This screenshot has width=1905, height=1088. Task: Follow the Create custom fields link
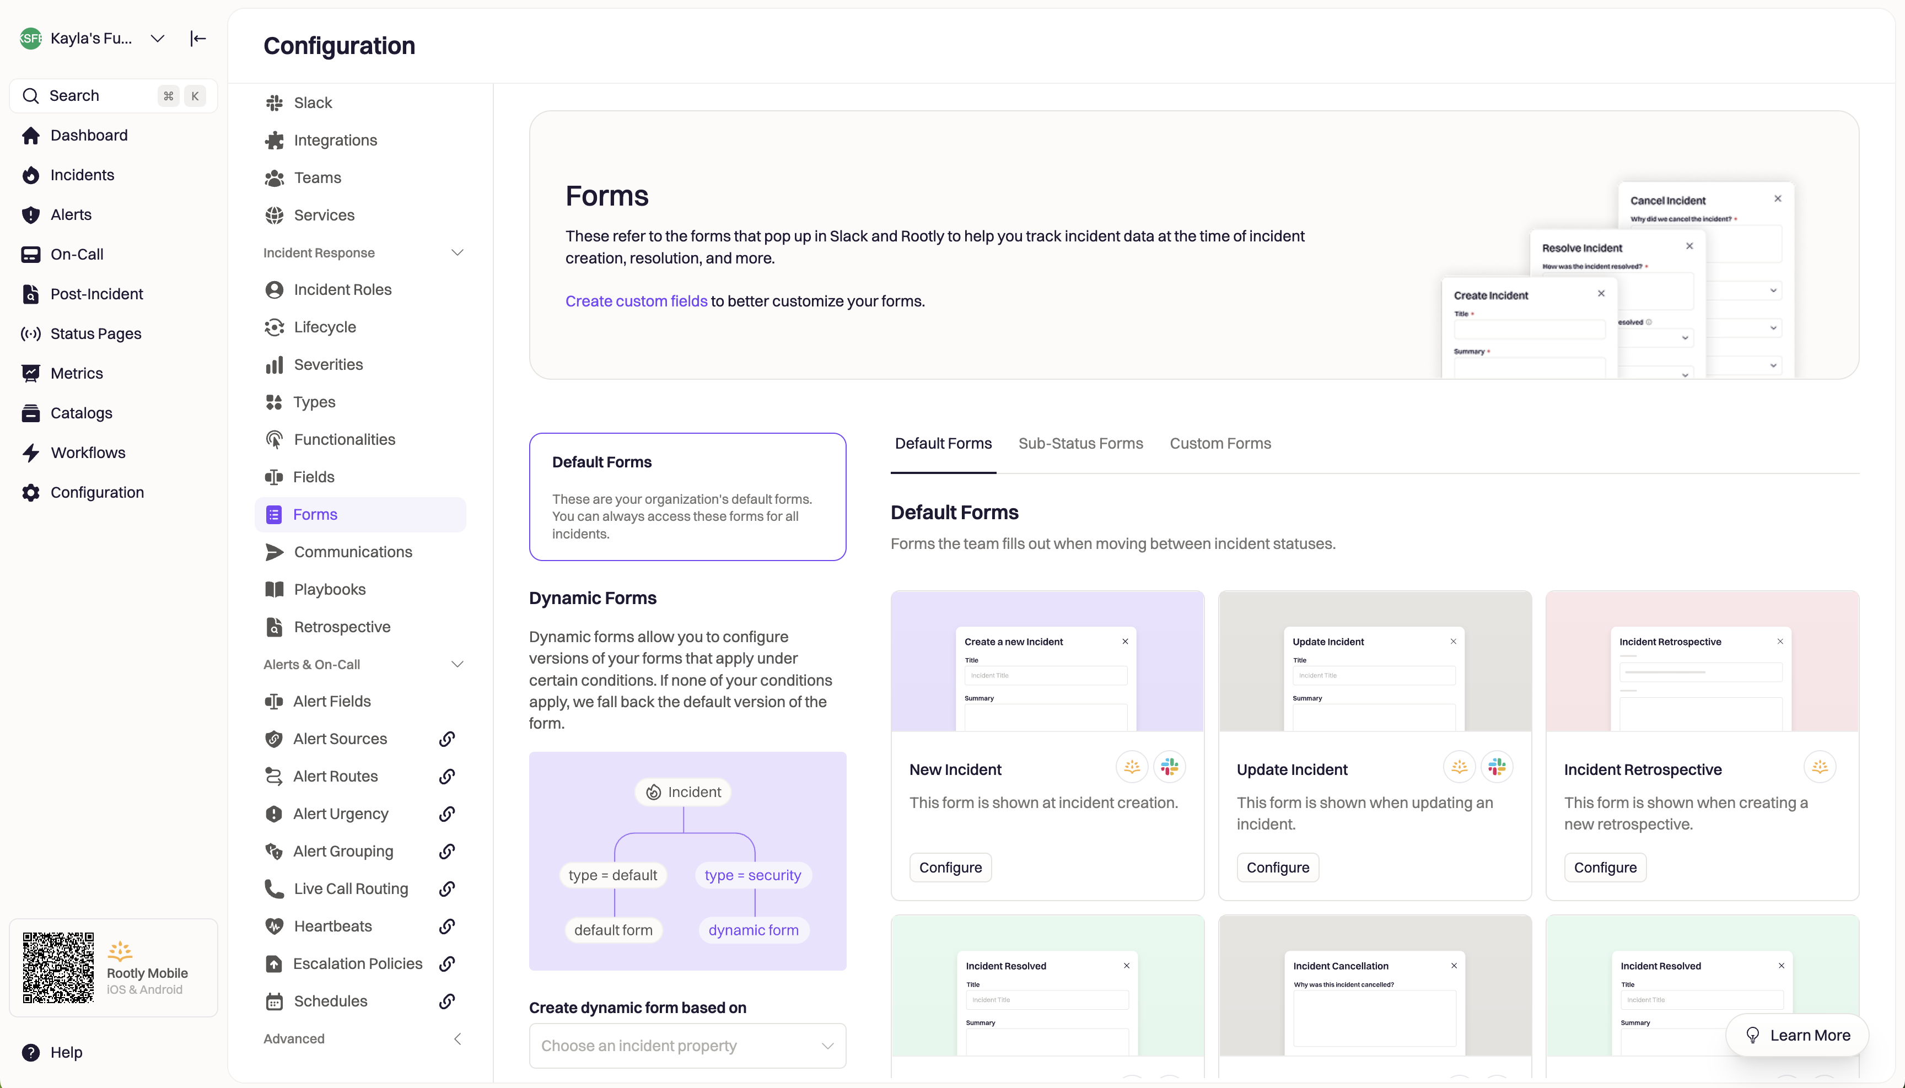pos(636,301)
